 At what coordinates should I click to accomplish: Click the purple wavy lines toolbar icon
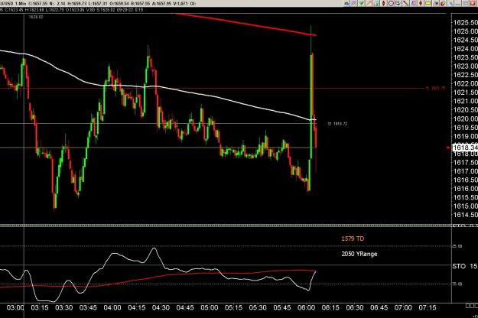click(x=354, y=3)
